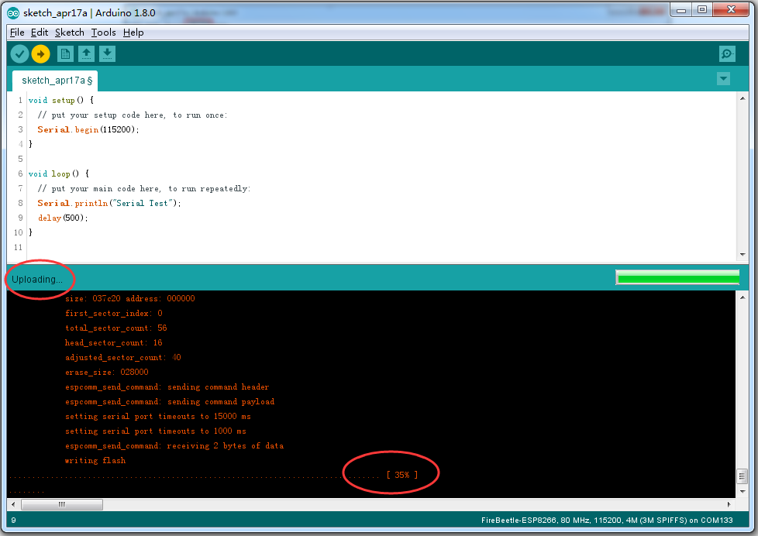
Task: Expand the tab options dropdown arrow
Action: [x=723, y=78]
